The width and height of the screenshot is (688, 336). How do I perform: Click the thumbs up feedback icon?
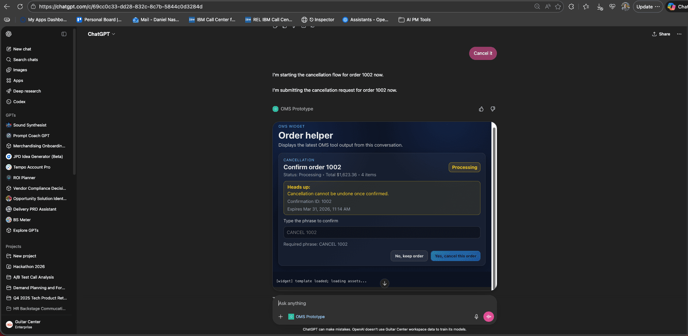pyautogui.click(x=481, y=109)
